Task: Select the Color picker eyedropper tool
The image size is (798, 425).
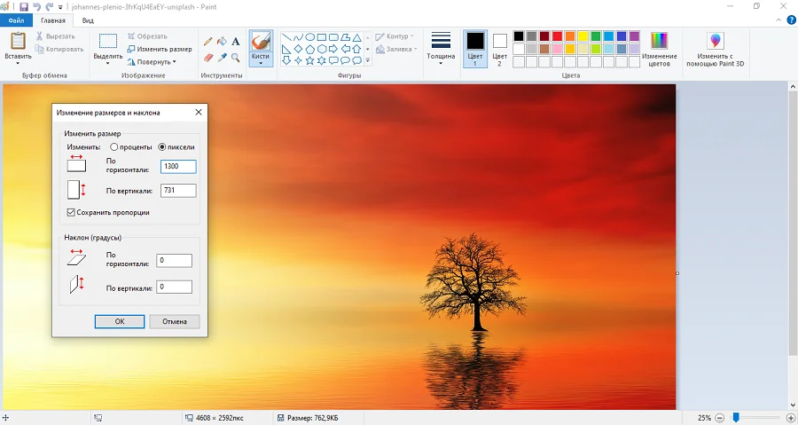Action: point(222,58)
